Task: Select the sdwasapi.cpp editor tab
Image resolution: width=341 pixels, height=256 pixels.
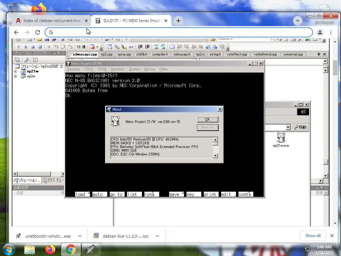Action: point(85,54)
